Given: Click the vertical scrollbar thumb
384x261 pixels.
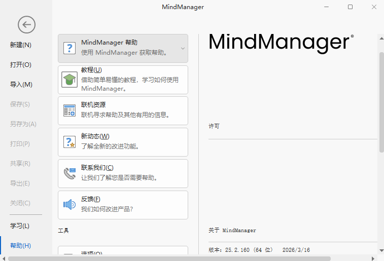Looking at the screenshot, I should (381, 102).
